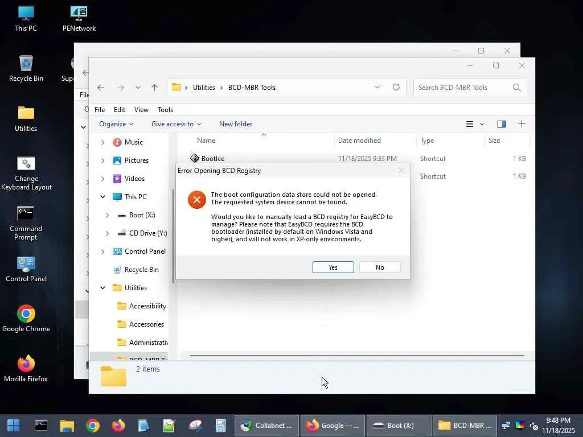The width and height of the screenshot is (583, 437).
Task: Launch Command Prompt from desktop
Action: pos(26,223)
